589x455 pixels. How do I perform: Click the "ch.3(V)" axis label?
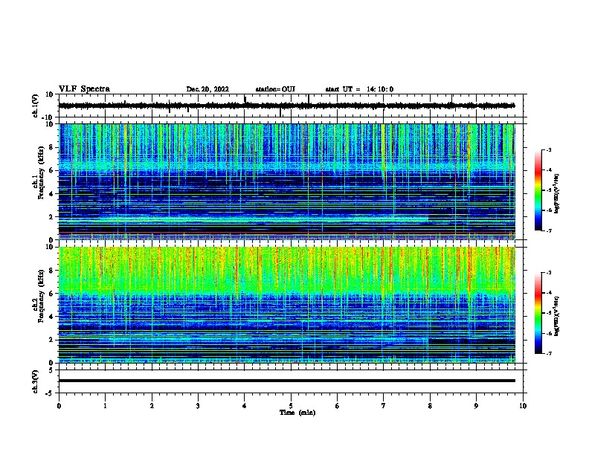tap(36, 381)
